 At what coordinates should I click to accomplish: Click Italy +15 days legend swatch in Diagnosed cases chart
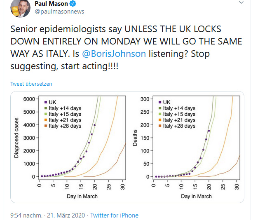(x=45, y=114)
